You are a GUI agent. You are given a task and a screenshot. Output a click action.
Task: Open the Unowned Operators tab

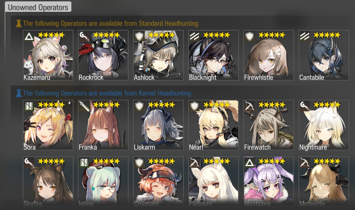point(38,7)
